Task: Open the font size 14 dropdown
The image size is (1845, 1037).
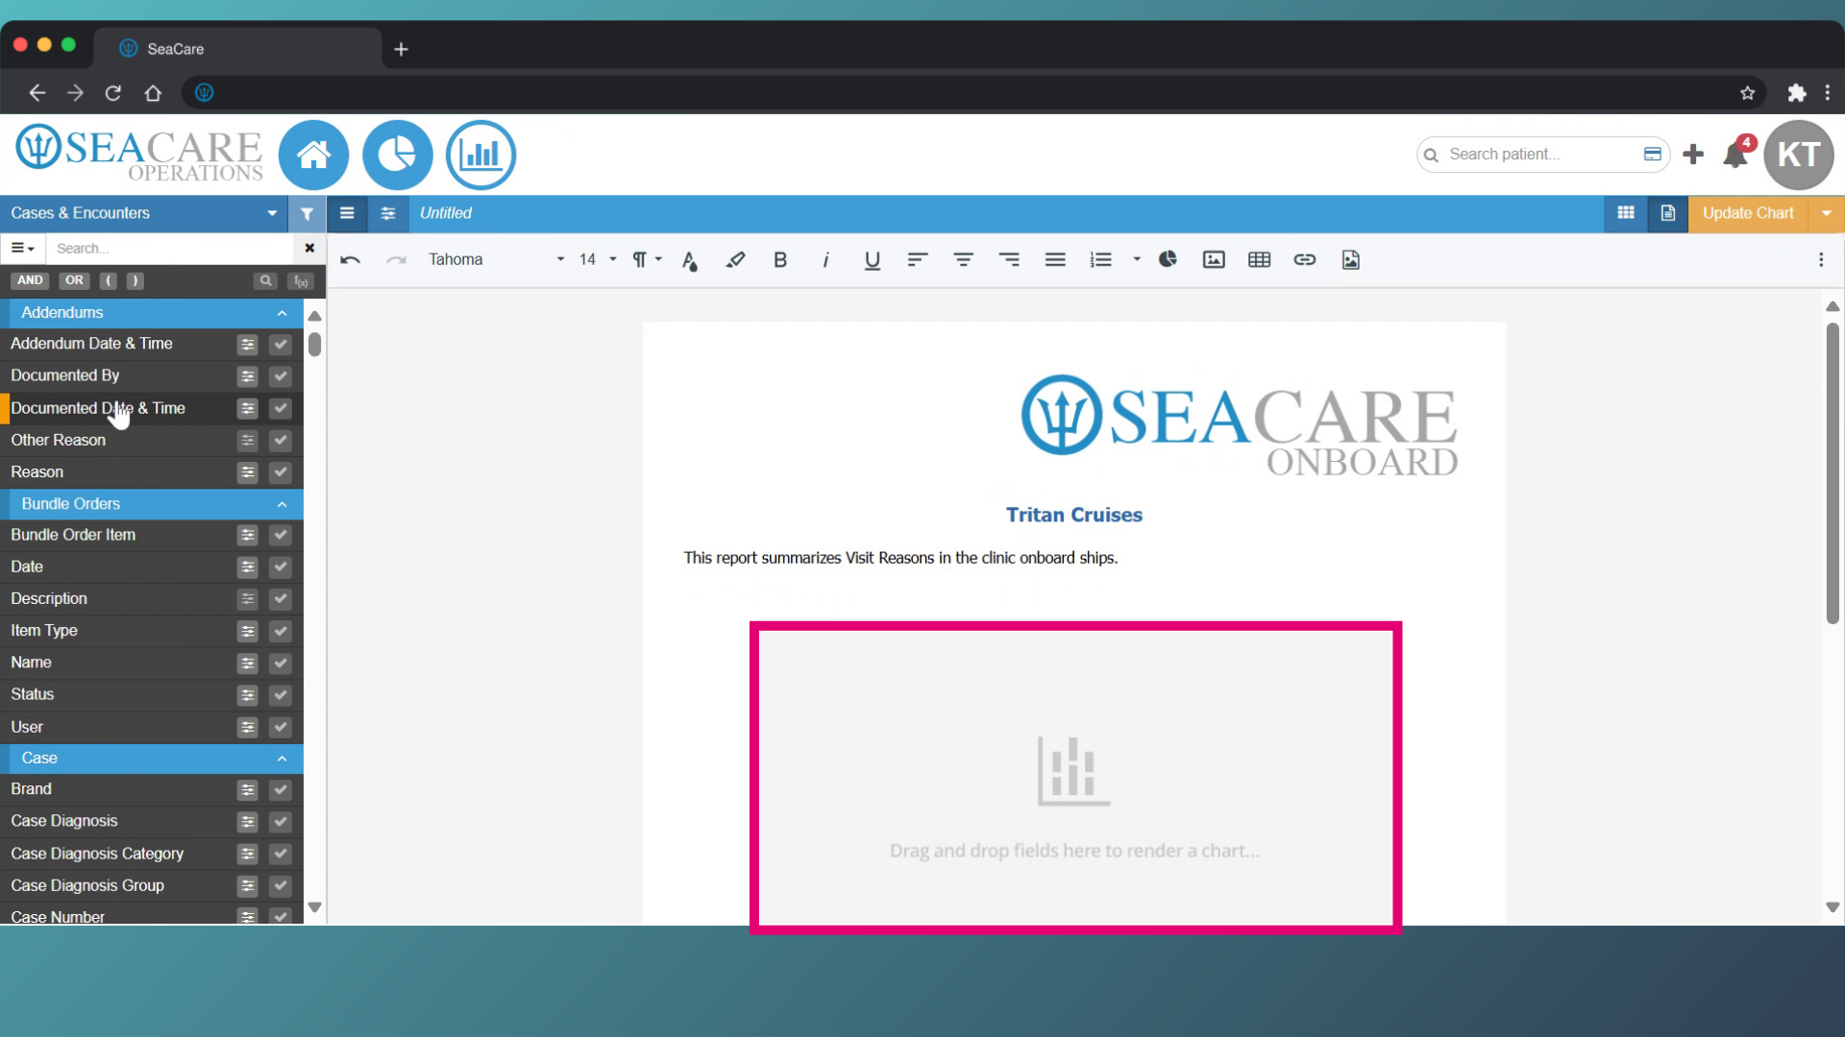Action: pos(597,259)
